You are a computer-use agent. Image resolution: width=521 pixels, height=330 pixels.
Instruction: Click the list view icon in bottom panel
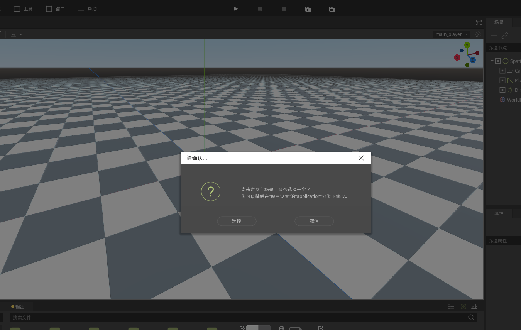[451, 306]
